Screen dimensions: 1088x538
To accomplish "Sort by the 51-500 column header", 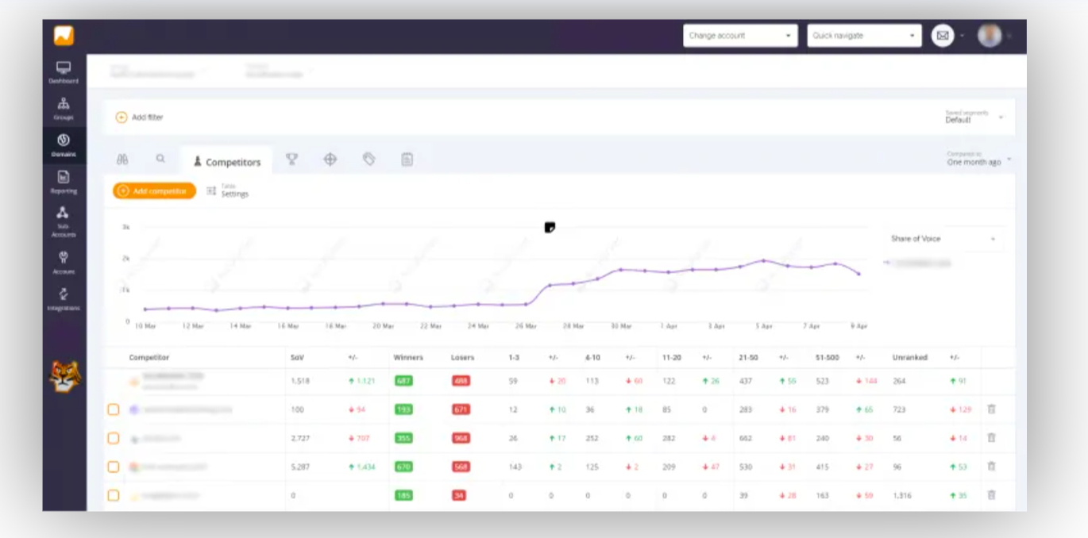I will (828, 358).
